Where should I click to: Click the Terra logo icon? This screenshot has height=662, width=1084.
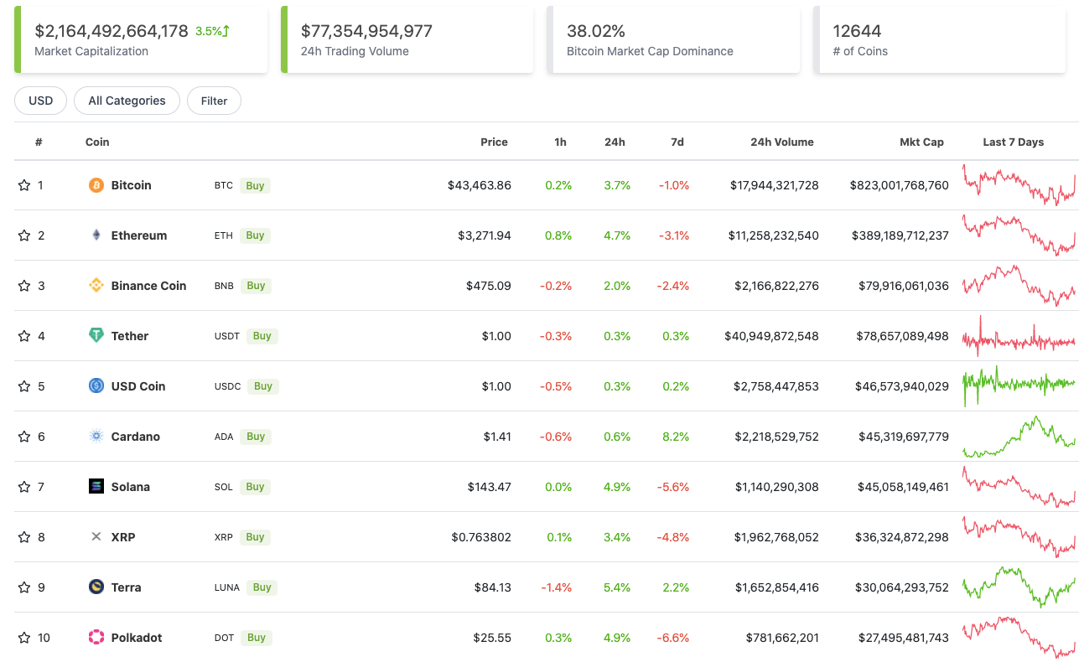96,587
